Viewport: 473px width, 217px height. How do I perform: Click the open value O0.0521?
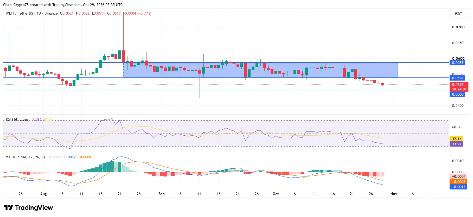click(67, 13)
